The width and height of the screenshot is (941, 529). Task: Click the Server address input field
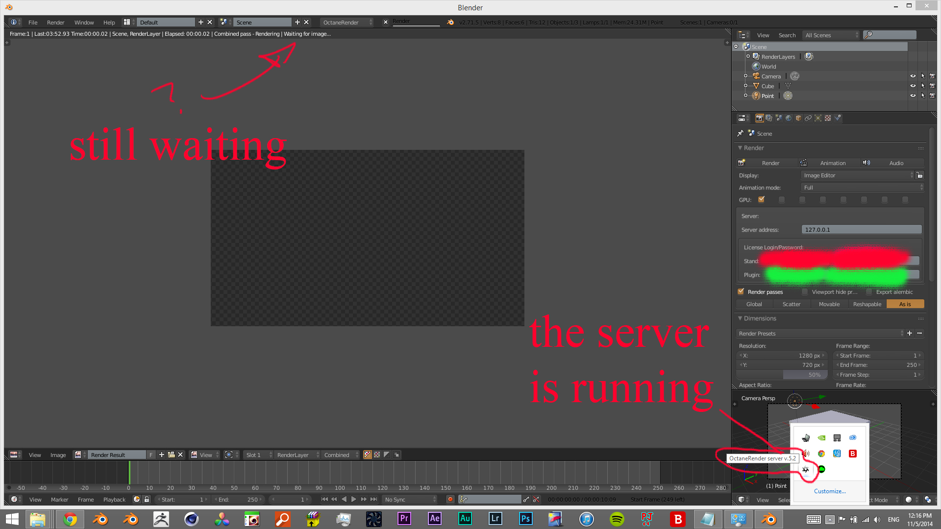coord(861,230)
